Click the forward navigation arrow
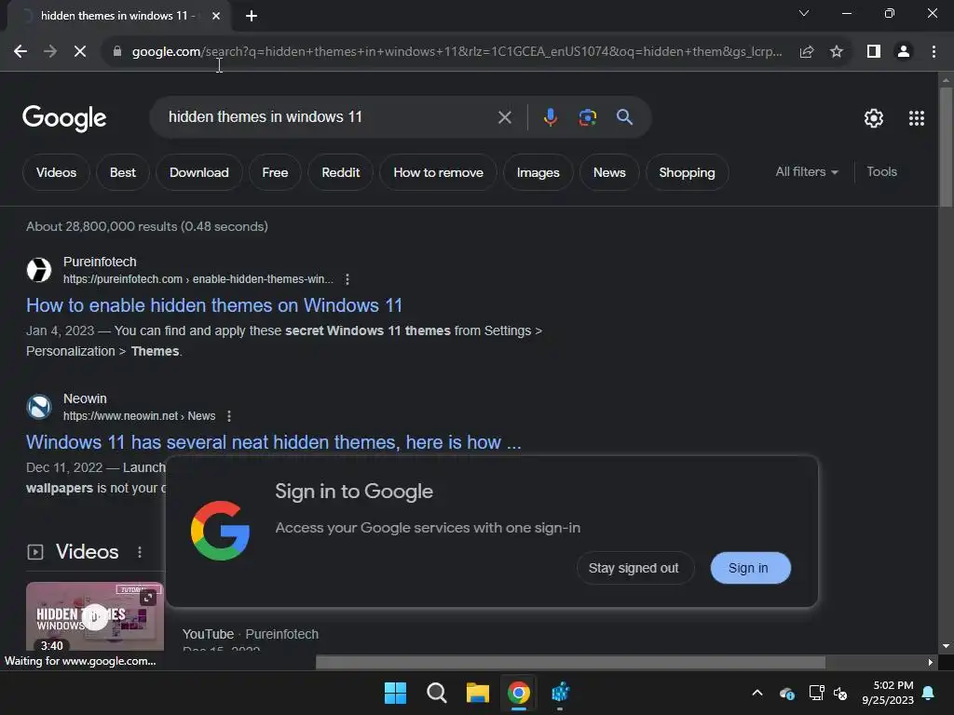 pos(50,52)
